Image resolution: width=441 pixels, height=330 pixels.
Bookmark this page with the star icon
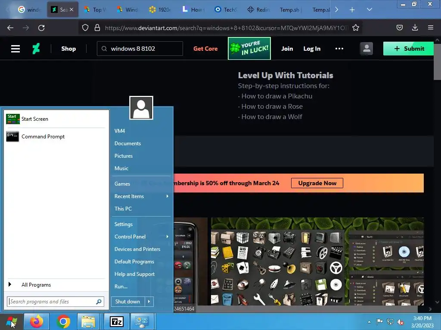pos(355,27)
